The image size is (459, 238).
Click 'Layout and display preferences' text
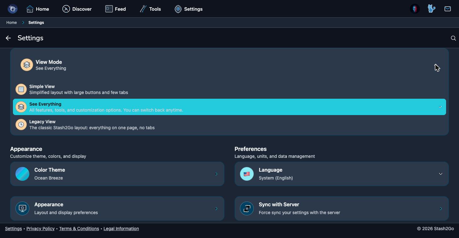tap(66, 213)
